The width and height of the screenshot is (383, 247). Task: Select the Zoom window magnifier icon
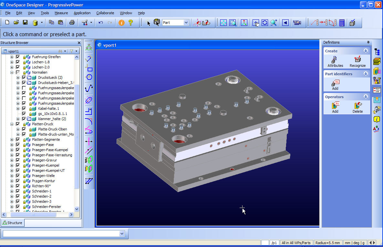click(x=233, y=23)
